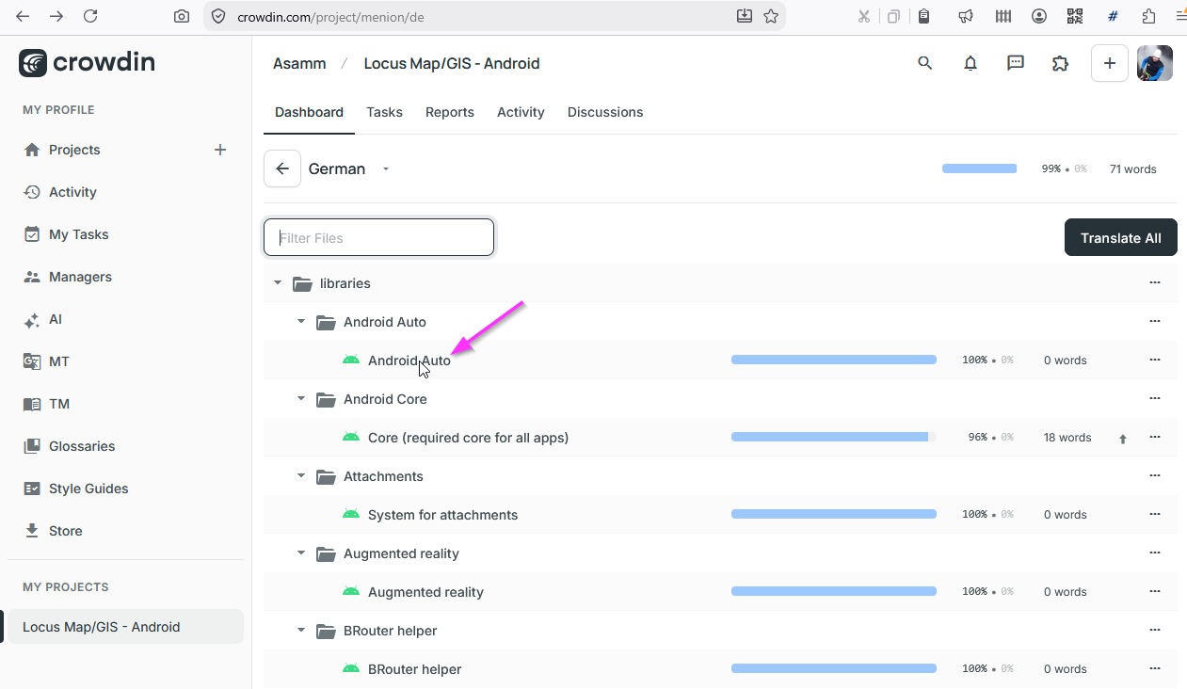The height and width of the screenshot is (689, 1187).
Task: Click the browser reload button
Action: (90, 16)
